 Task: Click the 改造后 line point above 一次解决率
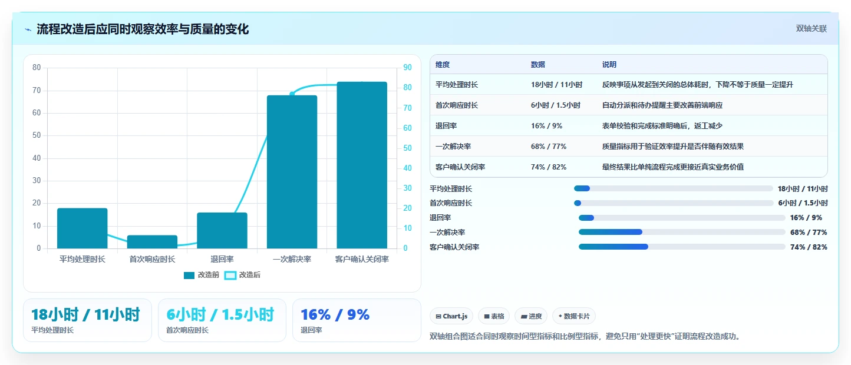[292, 94]
